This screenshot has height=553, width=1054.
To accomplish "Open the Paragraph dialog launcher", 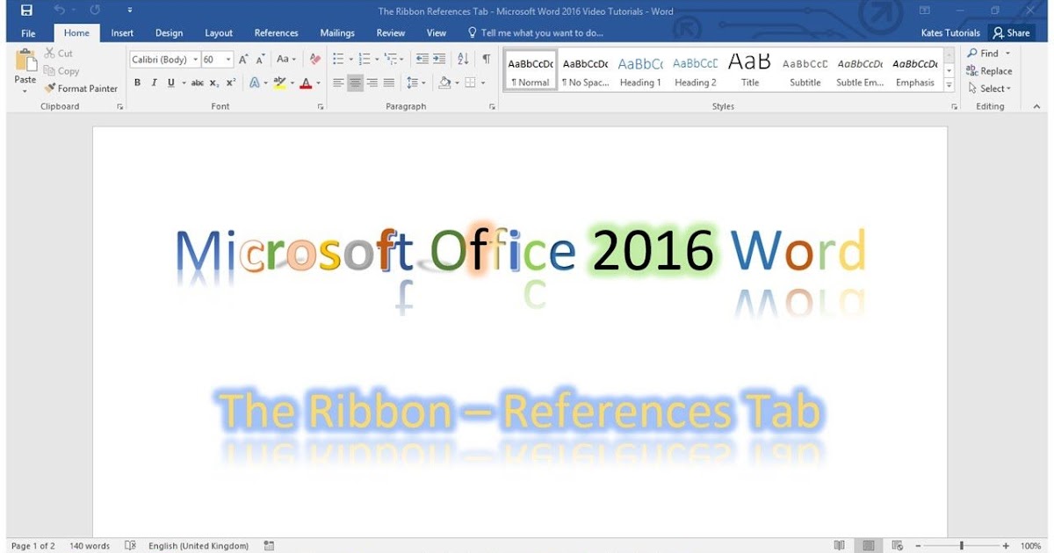I will [x=492, y=106].
